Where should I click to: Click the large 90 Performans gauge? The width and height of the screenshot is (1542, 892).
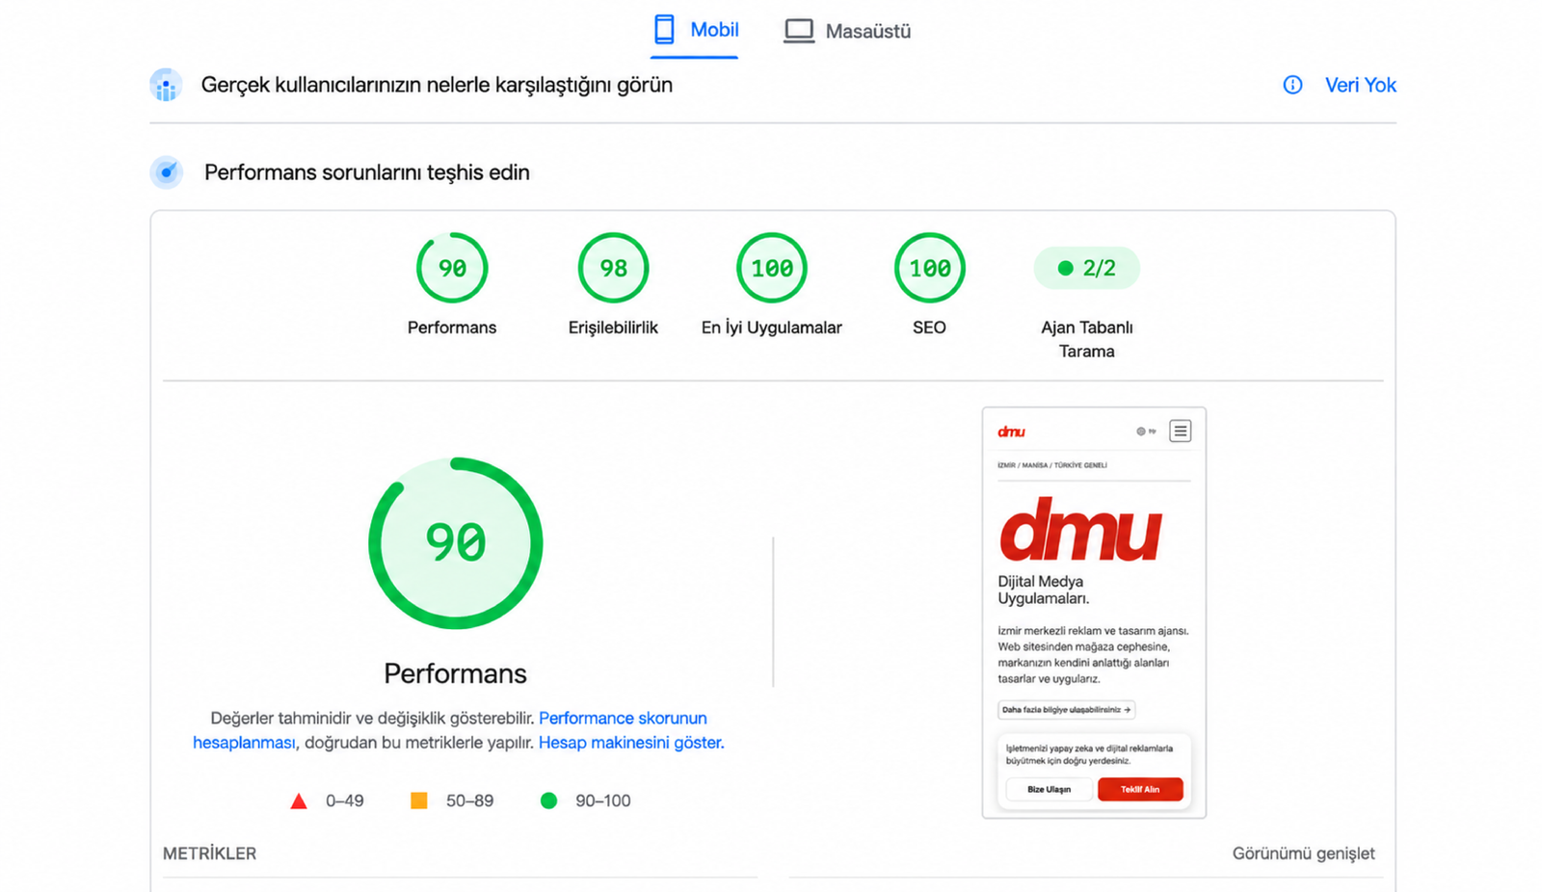455,543
